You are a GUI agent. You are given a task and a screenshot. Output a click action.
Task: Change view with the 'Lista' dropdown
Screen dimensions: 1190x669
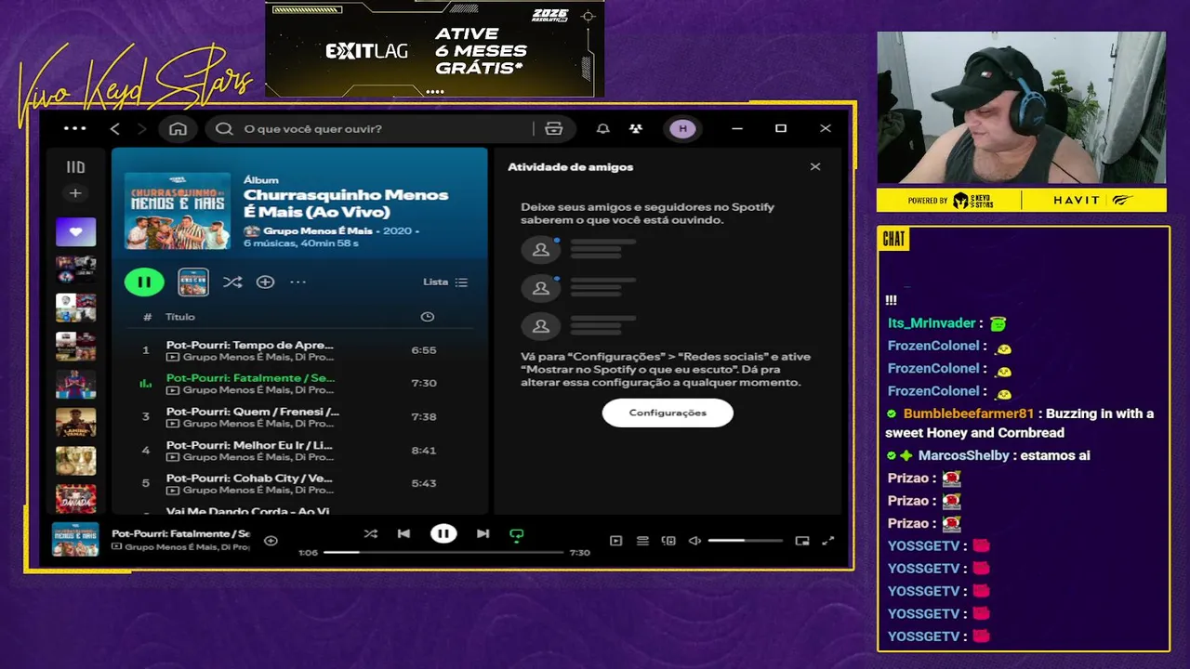click(445, 282)
